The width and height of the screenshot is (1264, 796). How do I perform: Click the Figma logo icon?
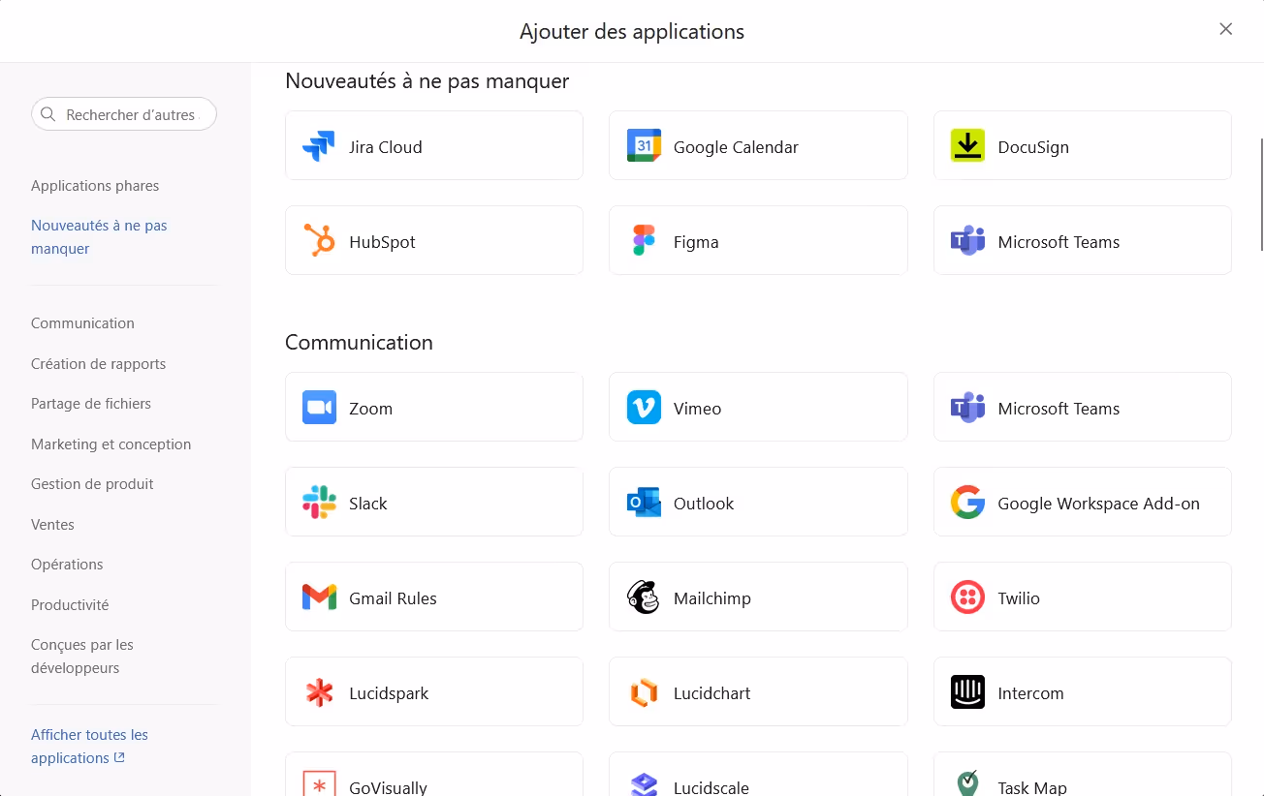point(644,241)
